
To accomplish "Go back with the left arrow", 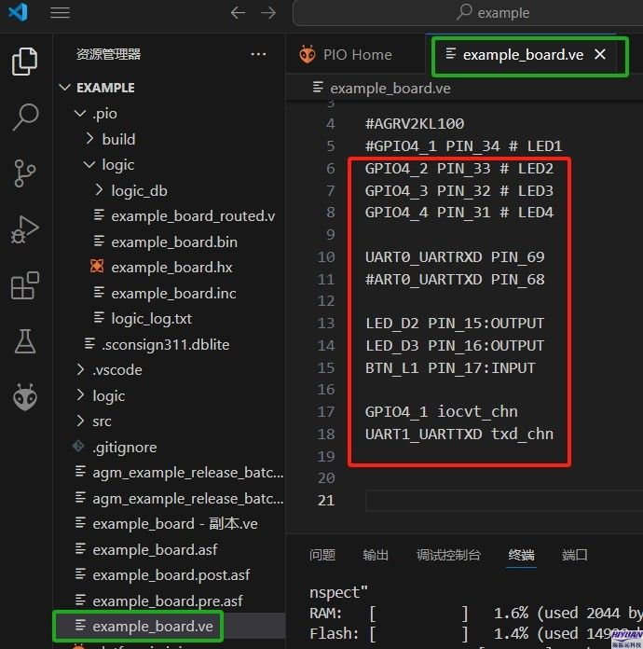I will 238,13.
